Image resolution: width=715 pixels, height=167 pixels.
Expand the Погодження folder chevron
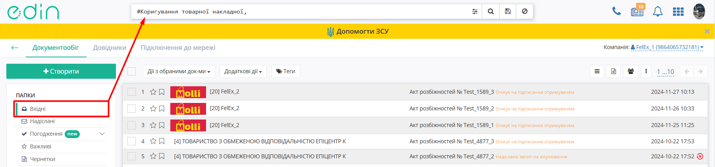point(102,134)
